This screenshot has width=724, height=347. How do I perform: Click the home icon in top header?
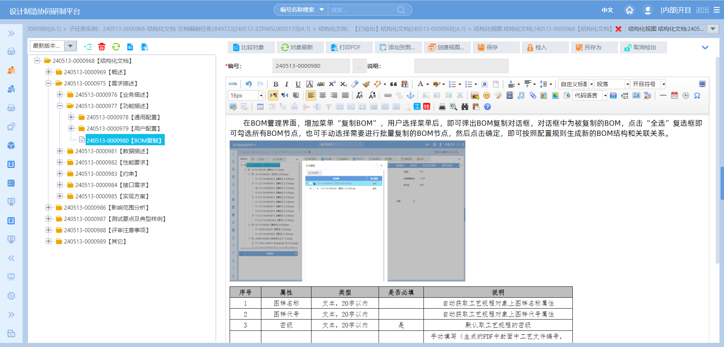(x=629, y=10)
